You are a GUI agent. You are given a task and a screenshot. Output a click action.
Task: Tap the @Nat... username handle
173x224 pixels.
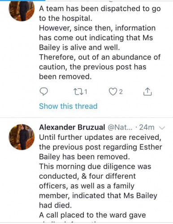pyautogui.click(x=120, y=127)
